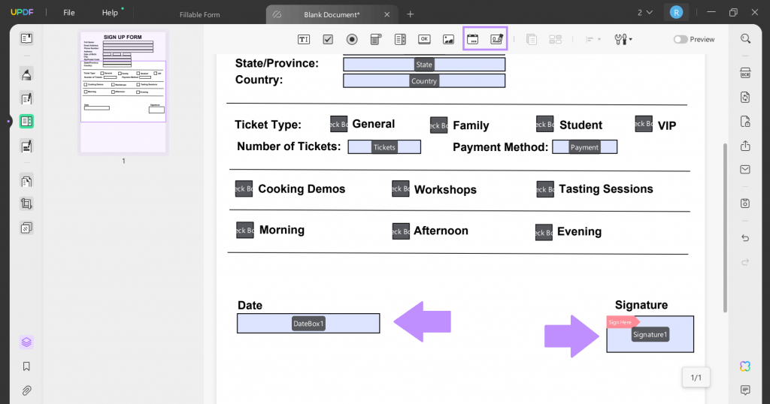Select the page 1 thumbnail
770x404 pixels.
point(123,92)
